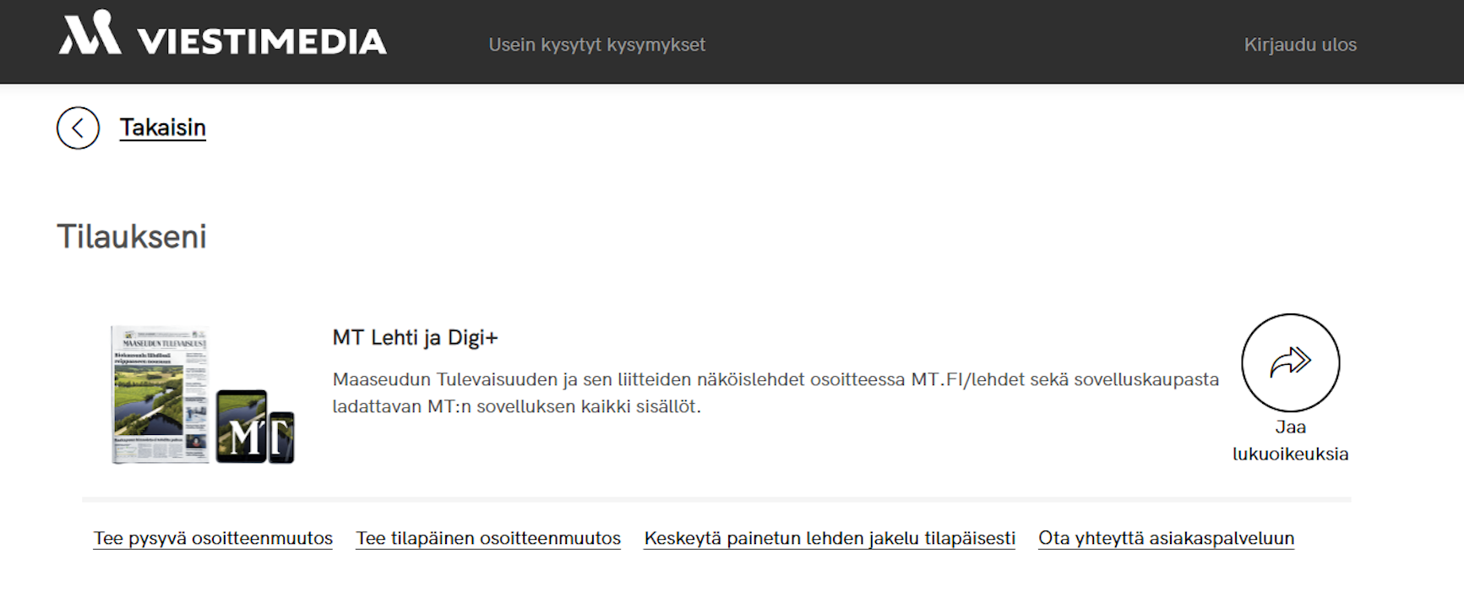This screenshot has width=1464, height=593.
Task: Click the circular share arrow icon
Action: [x=1290, y=362]
